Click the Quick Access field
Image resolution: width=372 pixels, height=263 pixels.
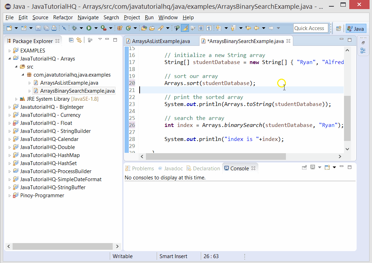(310, 28)
